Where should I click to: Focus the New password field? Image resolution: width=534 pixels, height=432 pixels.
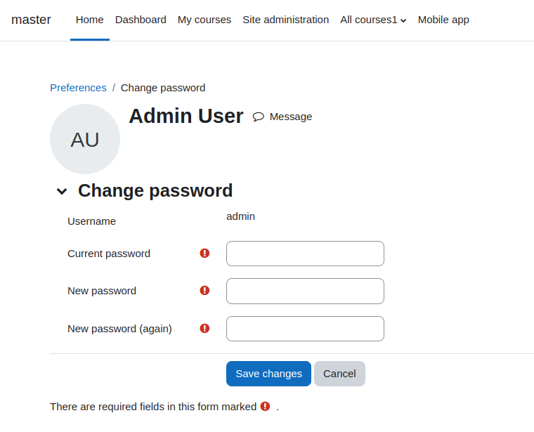305,291
